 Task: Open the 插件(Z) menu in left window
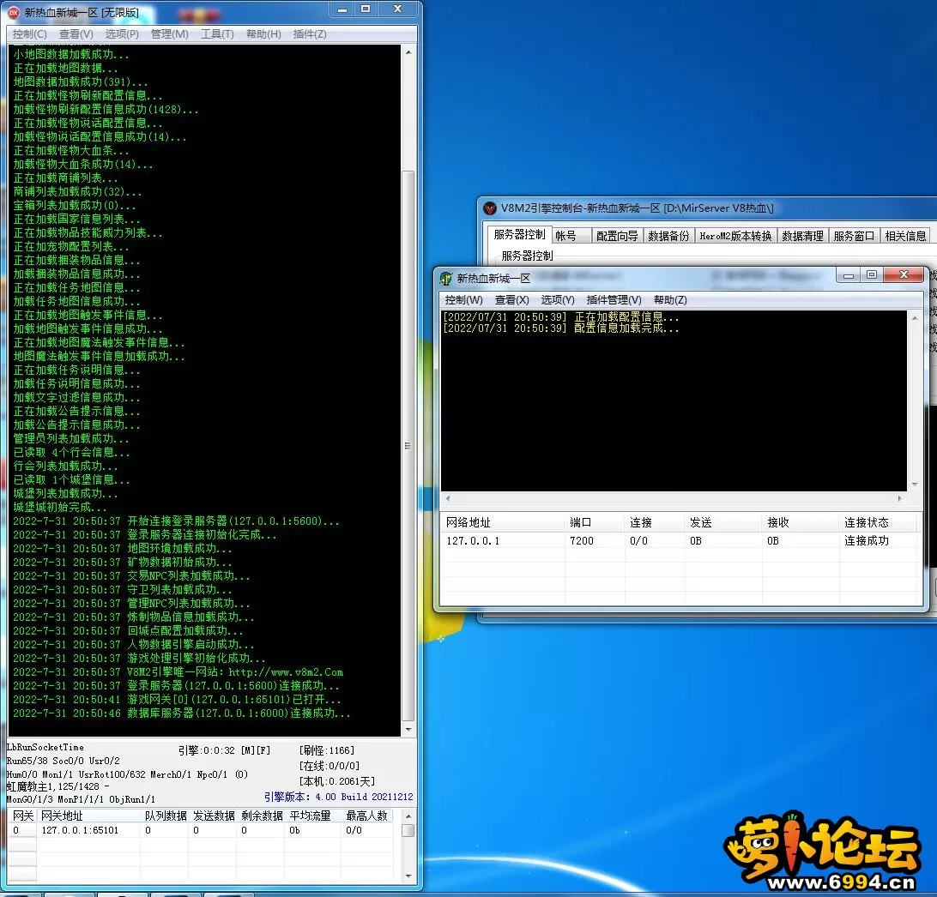pyautogui.click(x=310, y=34)
